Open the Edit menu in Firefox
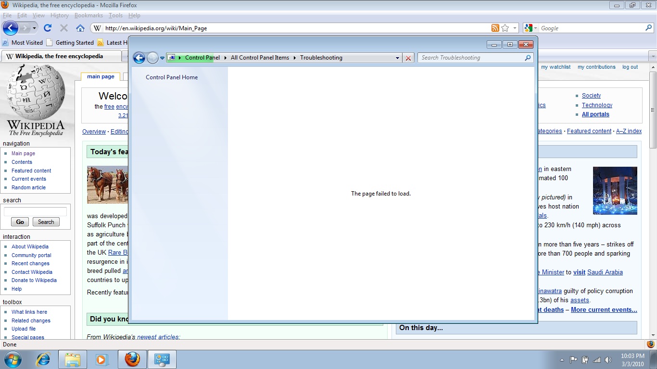This screenshot has width=657, height=369. (x=22, y=15)
